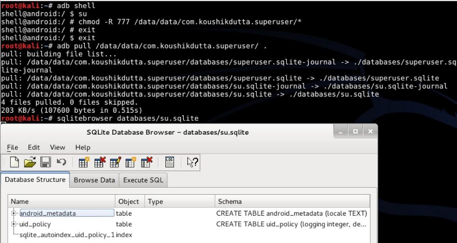Click the Open Database folder icon
This screenshot has width=457, height=243.
30,163
